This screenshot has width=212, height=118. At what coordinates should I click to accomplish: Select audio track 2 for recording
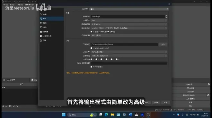(96, 59)
